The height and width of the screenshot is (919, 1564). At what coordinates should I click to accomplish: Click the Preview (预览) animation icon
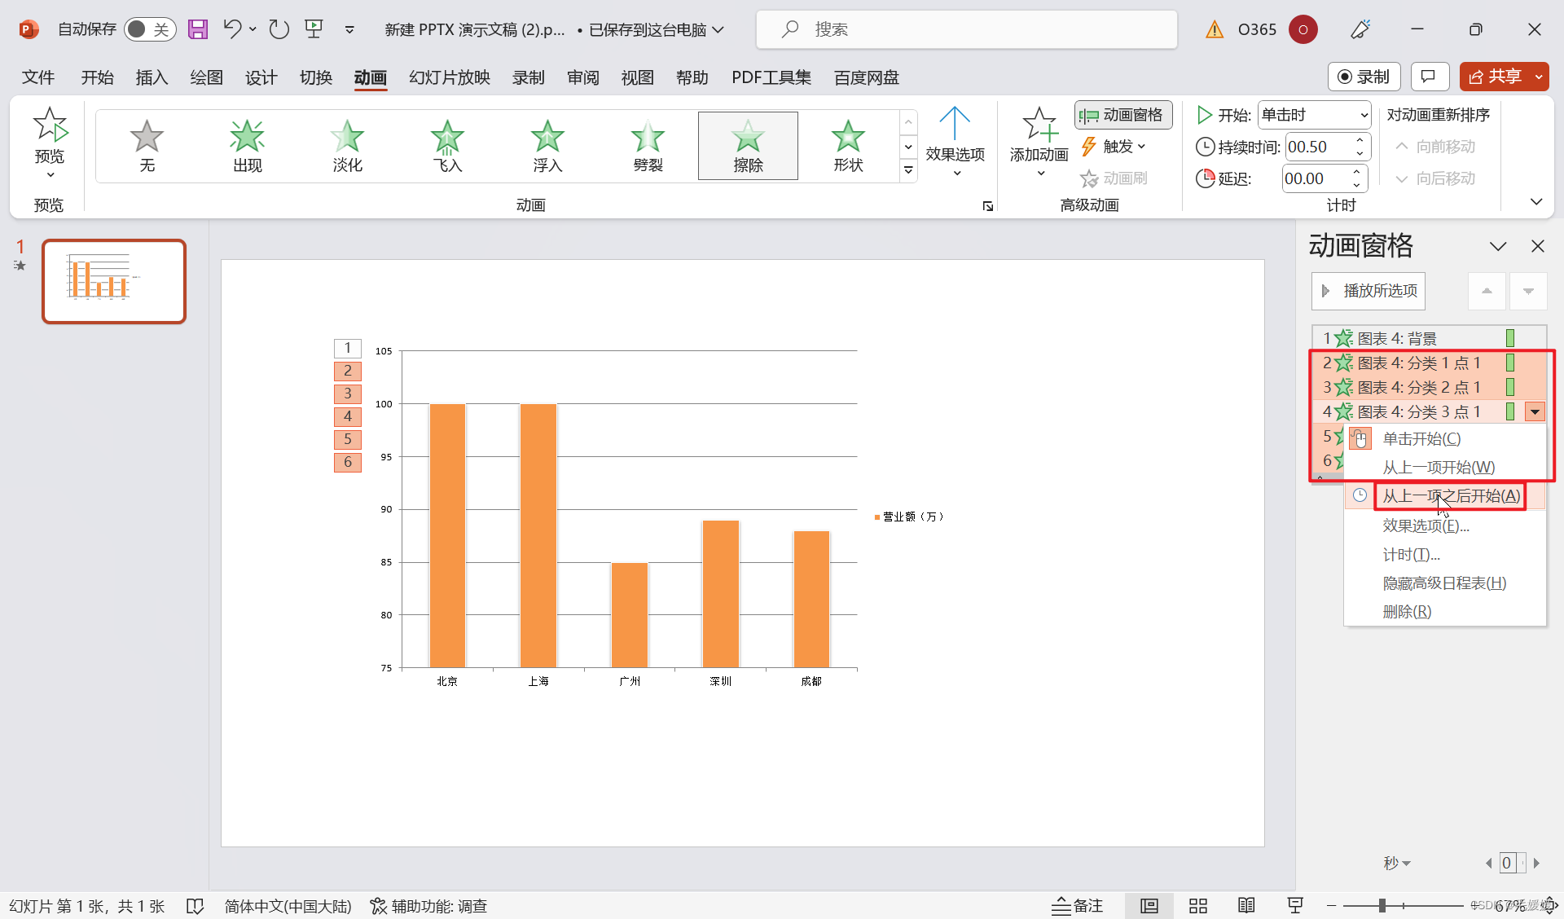point(50,125)
